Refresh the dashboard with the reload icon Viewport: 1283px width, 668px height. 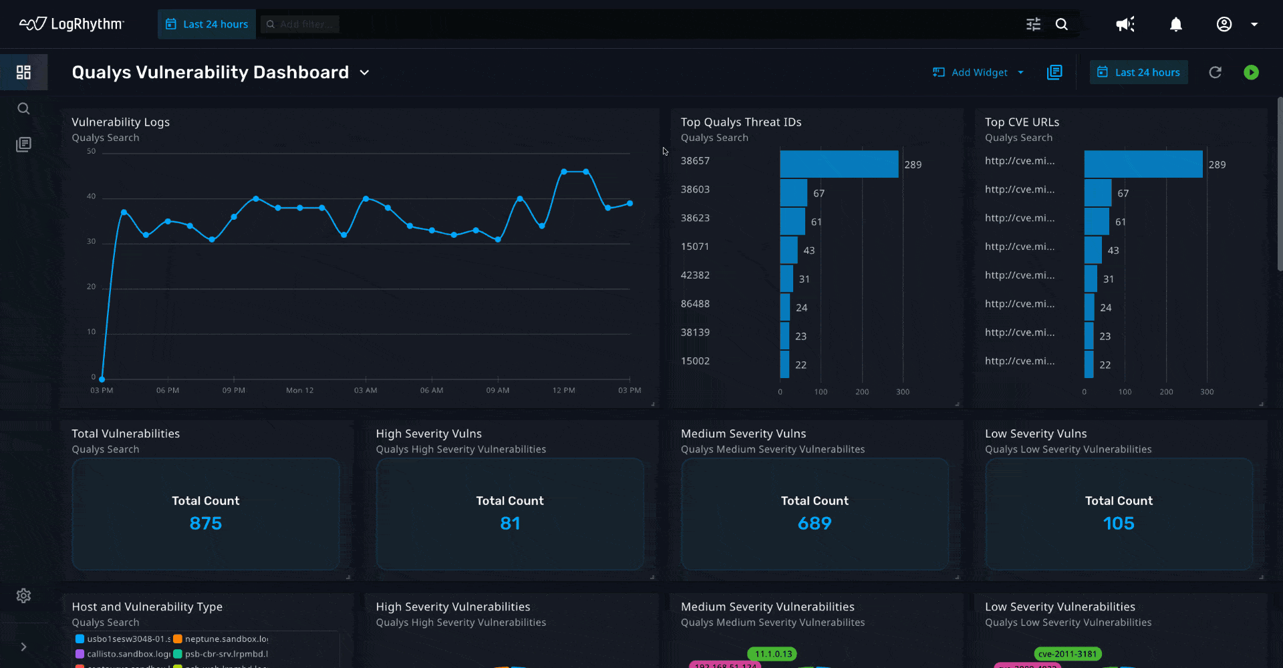(1216, 72)
